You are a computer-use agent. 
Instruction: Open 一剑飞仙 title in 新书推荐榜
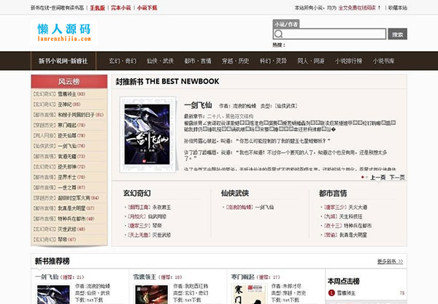(47, 277)
